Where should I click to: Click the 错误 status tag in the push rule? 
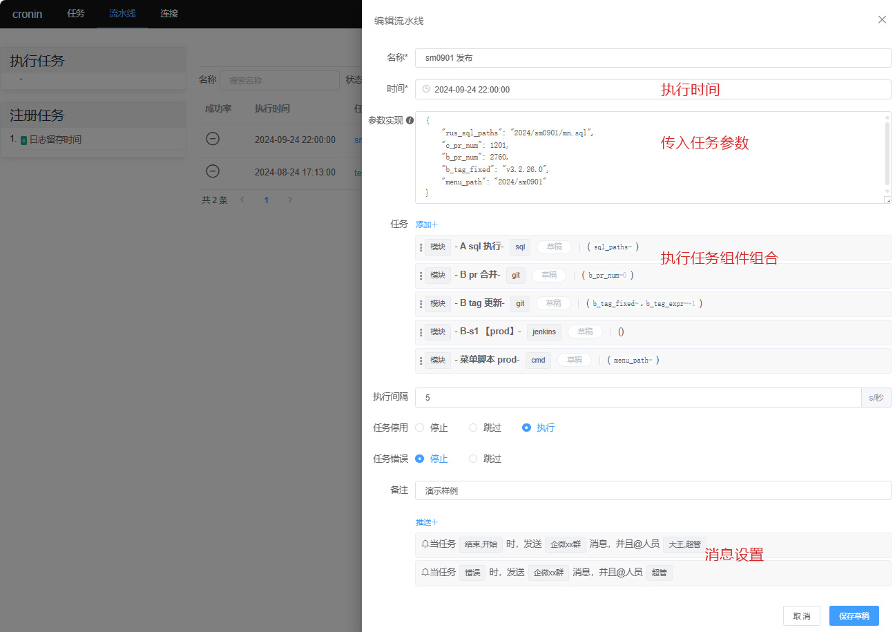[x=472, y=573]
